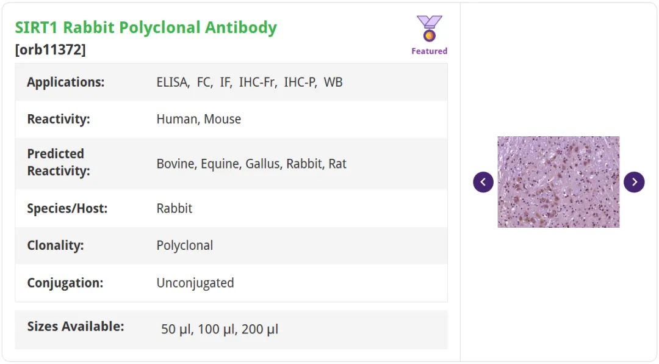Click the Unconjugated conjugation value
Viewport: 659px width, 364px height.
[x=195, y=283]
